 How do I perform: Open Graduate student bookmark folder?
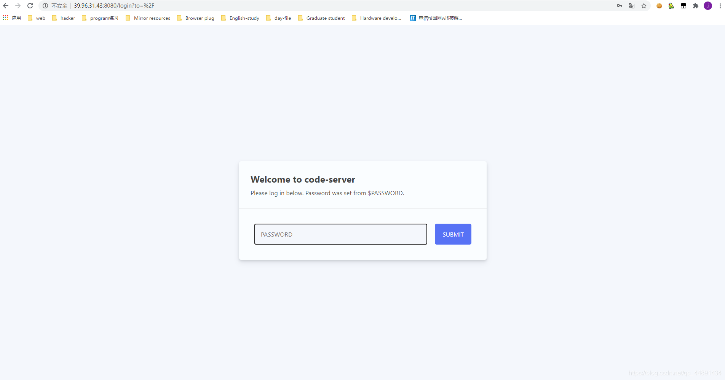pyautogui.click(x=321, y=18)
